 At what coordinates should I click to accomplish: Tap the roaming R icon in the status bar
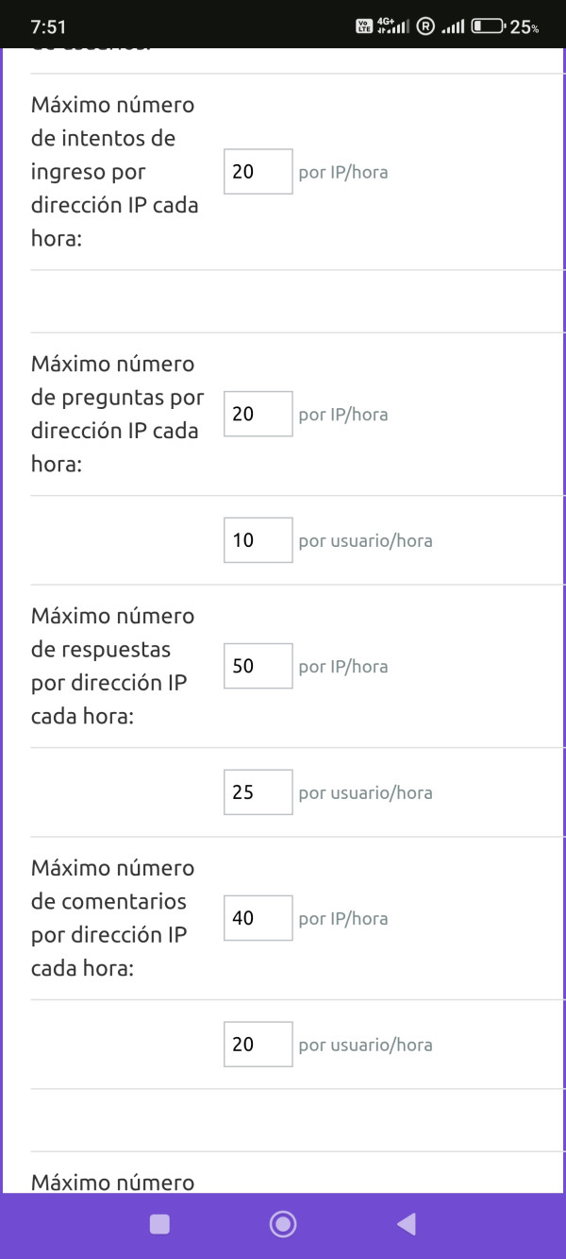click(x=424, y=26)
